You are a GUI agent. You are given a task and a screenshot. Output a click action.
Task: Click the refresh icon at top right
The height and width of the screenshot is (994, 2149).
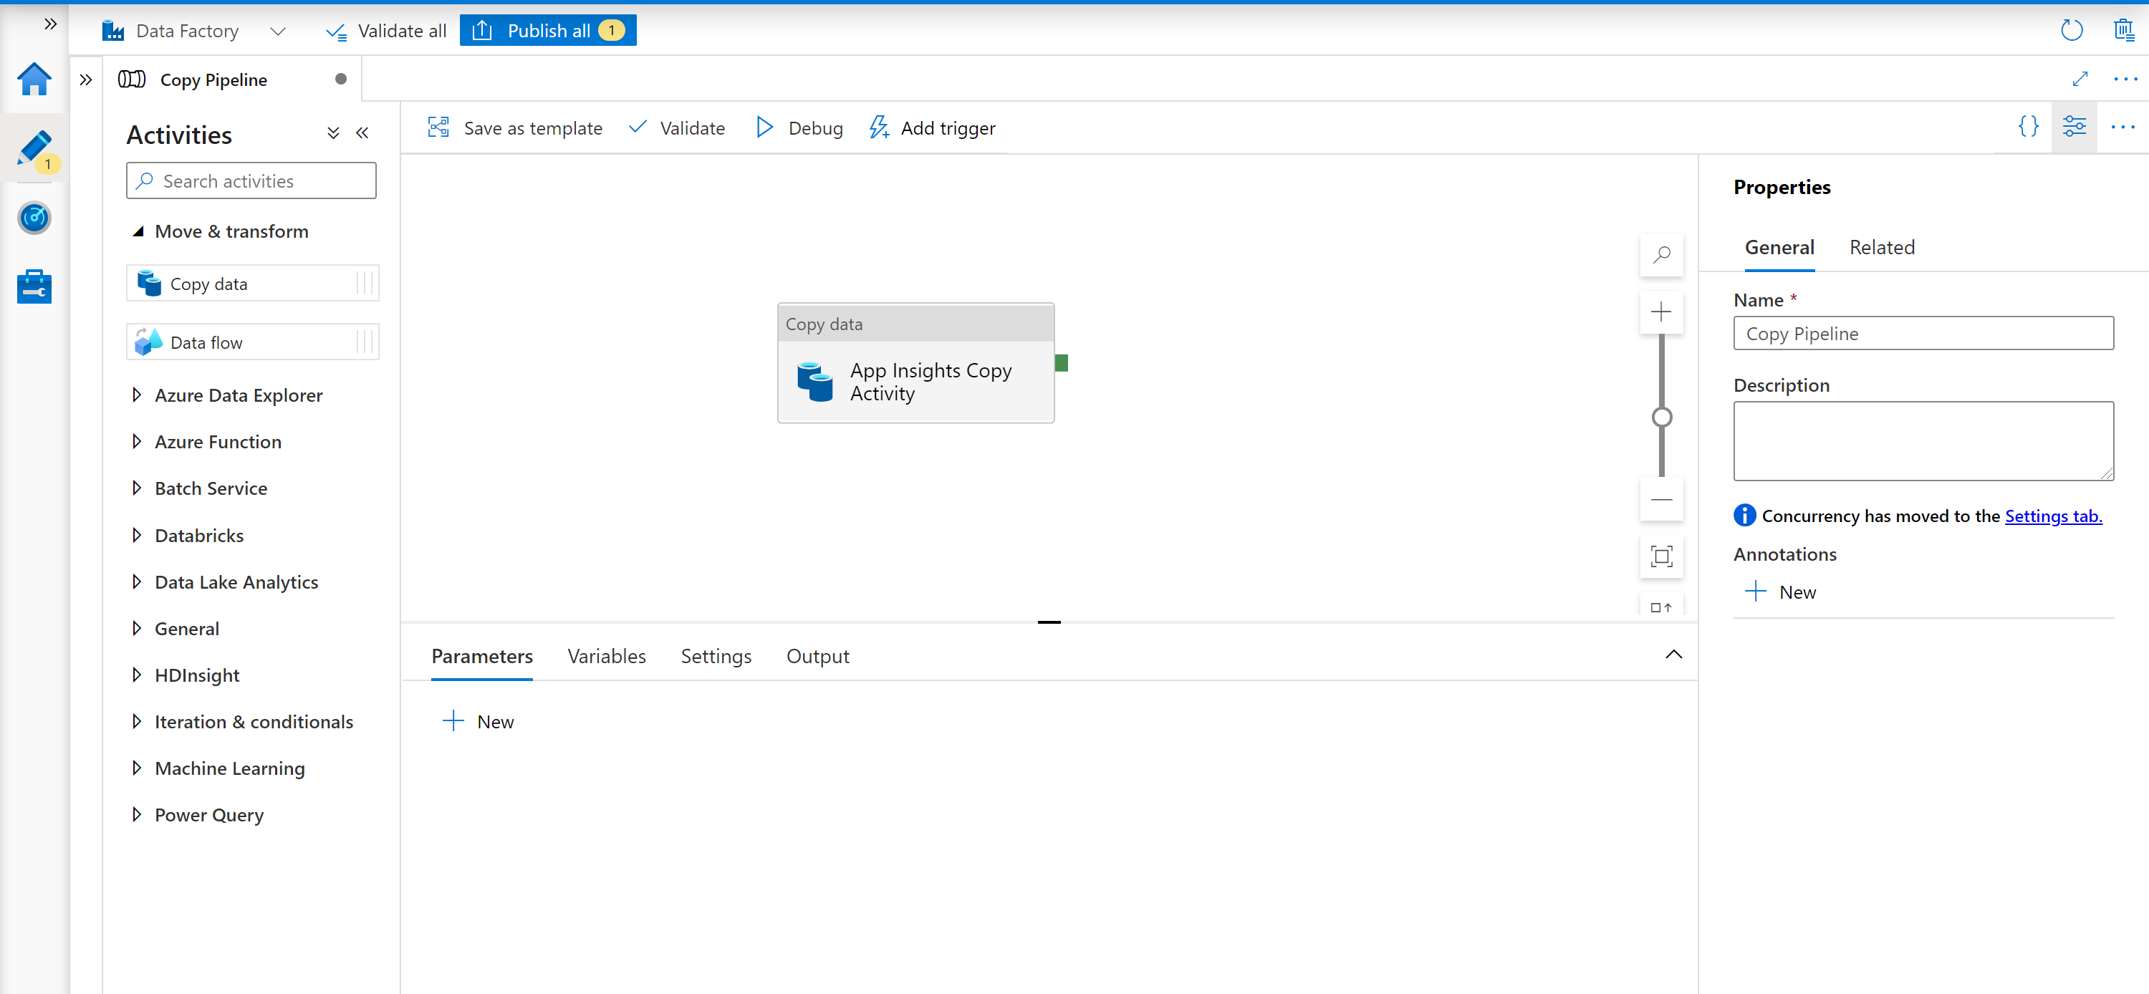click(x=2072, y=31)
